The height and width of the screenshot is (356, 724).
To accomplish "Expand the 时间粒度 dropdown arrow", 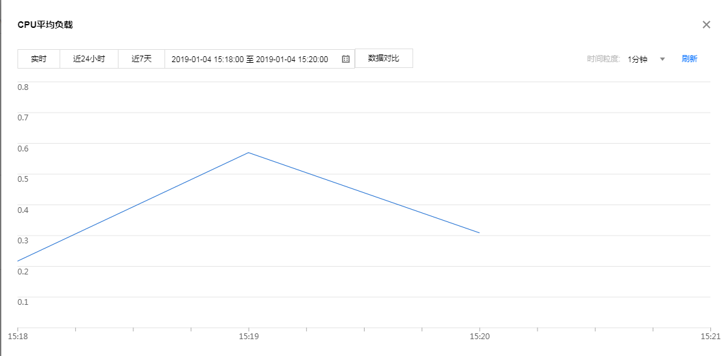I will [662, 59].
